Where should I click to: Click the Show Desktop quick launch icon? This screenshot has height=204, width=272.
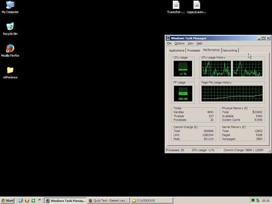coord(21,201)
